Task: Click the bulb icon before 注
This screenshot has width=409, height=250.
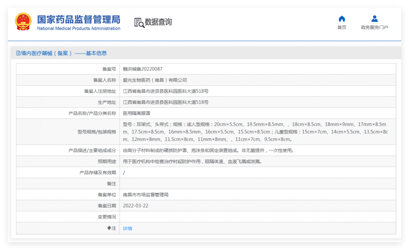Action: pyautogui.click(x=109, y=228)
